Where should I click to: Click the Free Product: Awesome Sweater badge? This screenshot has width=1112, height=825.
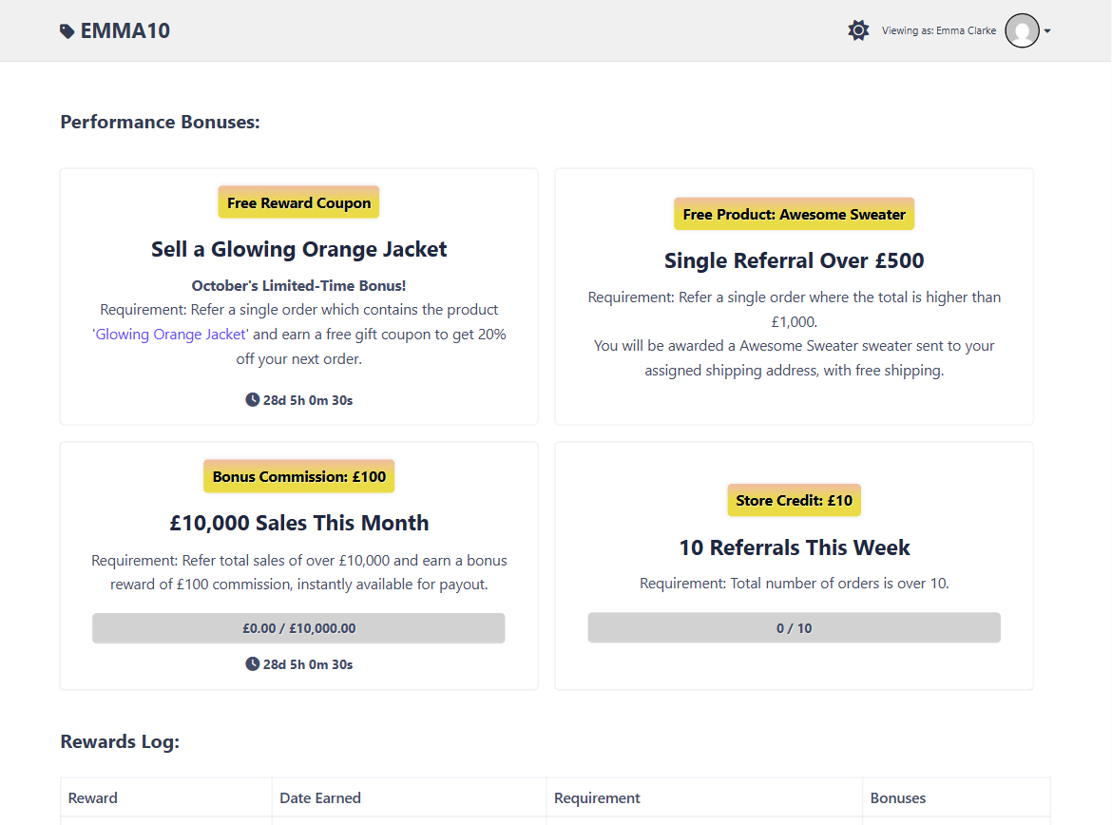coord(794,214)
